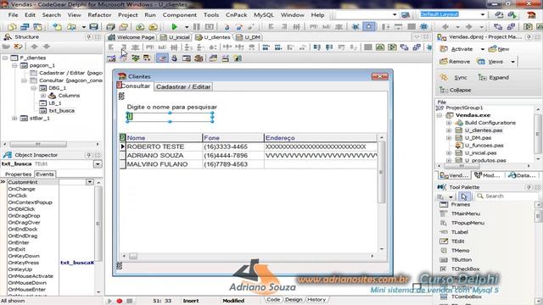Image resolution: width=543 pixels, height=305 pixels.
Task: Move selected component down in the Structure panel
Action: click(47, 47)
